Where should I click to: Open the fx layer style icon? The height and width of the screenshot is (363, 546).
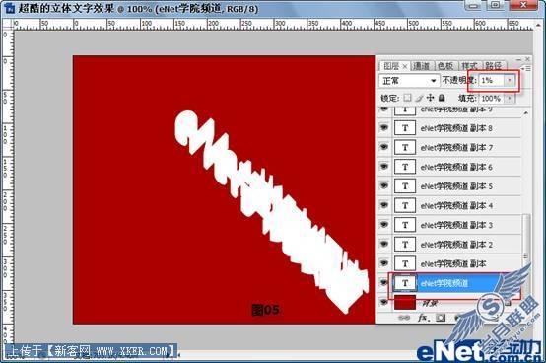[x=423, y=318]
